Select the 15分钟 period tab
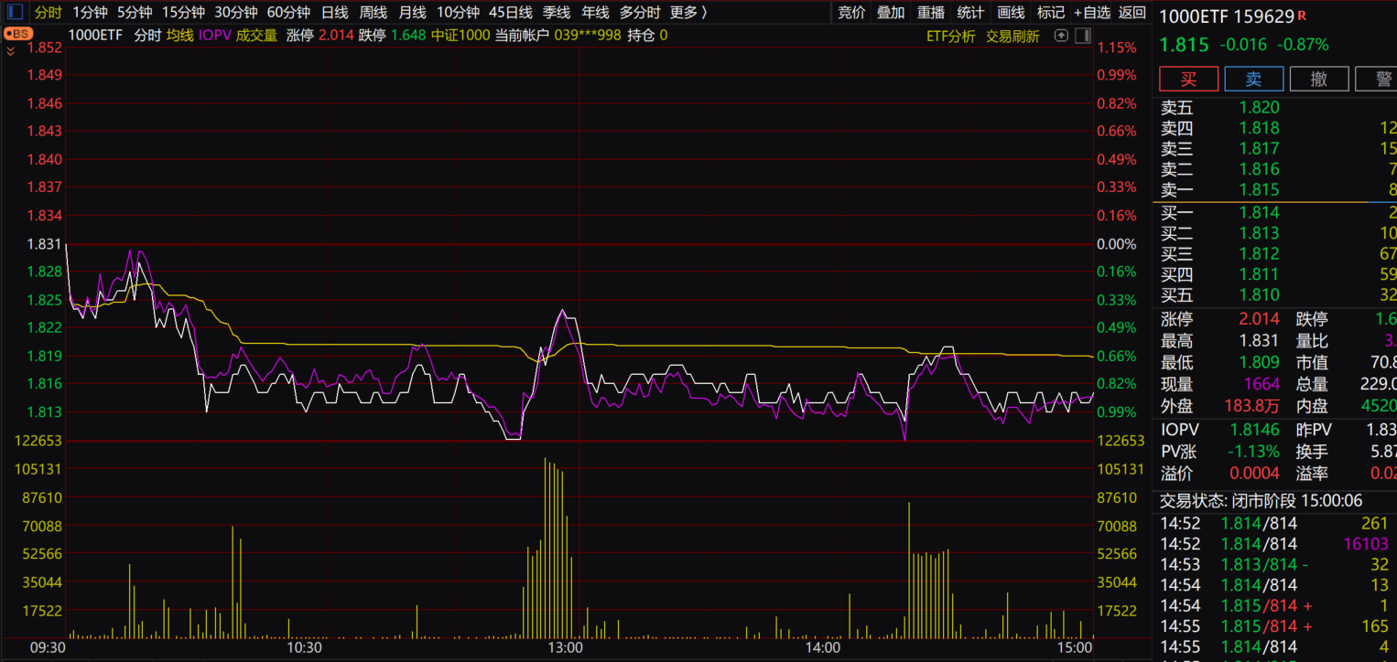 pyautogui.click(x=183, y=12)
